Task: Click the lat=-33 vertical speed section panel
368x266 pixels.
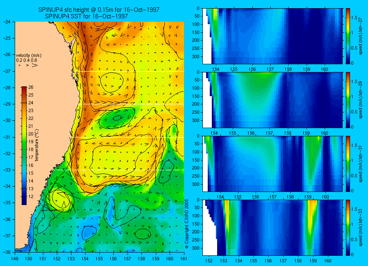Action: (x=272, y=228)
